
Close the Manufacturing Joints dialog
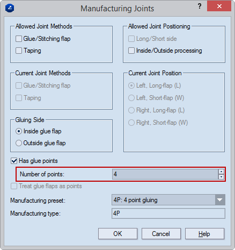pos(219,6)
